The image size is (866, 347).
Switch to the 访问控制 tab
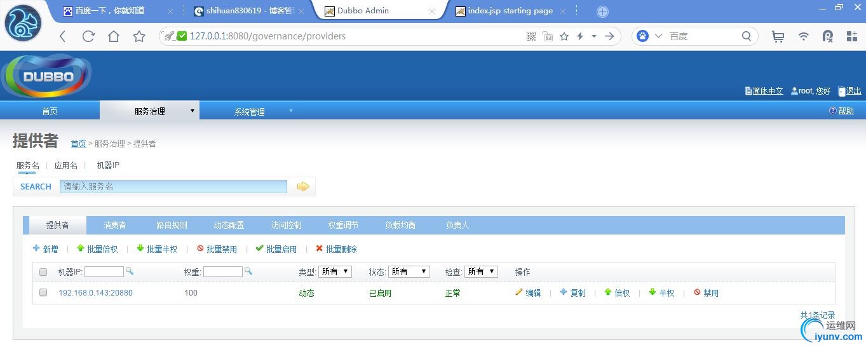(x=286, y=225)
